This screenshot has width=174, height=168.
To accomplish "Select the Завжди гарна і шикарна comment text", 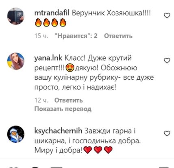I will pos(87,141).
